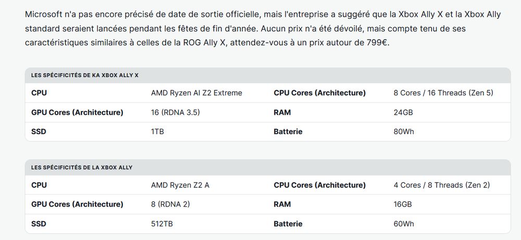Click the '8 Cores / 16 Threads (Zen 5)' value
This screenshot has width=521, height=240.
point(443,93)
